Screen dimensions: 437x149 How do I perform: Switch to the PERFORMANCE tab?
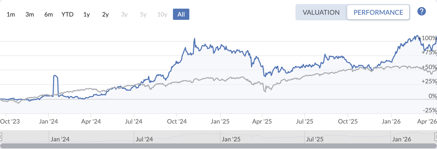378,12
